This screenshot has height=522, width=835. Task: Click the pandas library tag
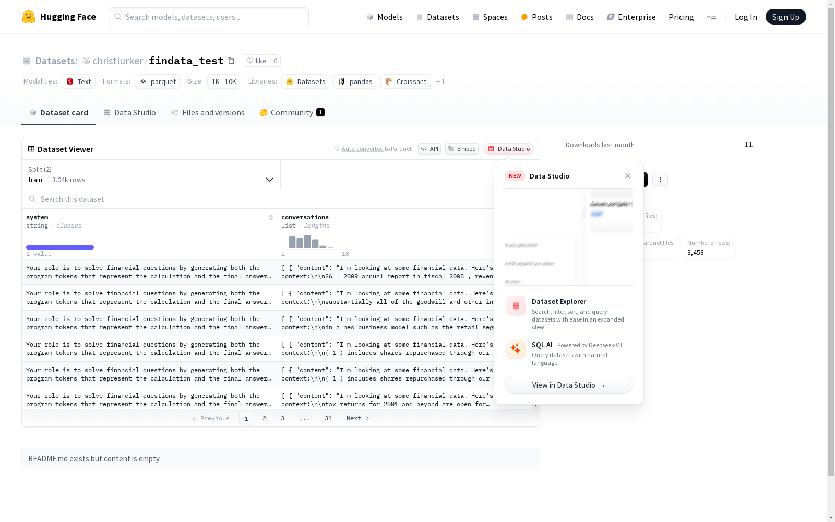(x=355, y=81)
